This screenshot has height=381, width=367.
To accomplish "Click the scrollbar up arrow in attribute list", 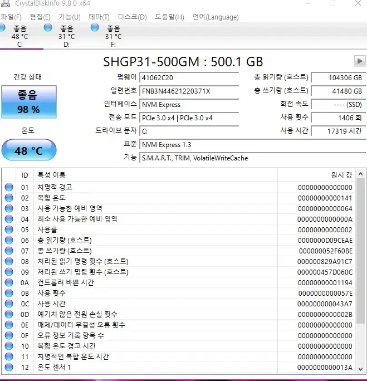I will (x=360, y=174).
